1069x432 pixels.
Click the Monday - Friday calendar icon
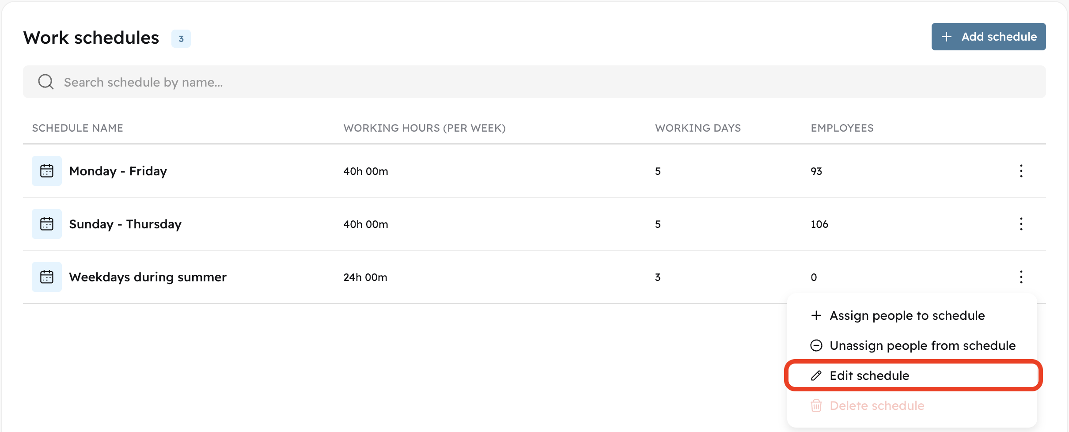[47, 171]
